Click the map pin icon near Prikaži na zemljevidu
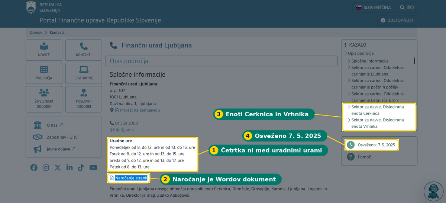 [111, 110]
